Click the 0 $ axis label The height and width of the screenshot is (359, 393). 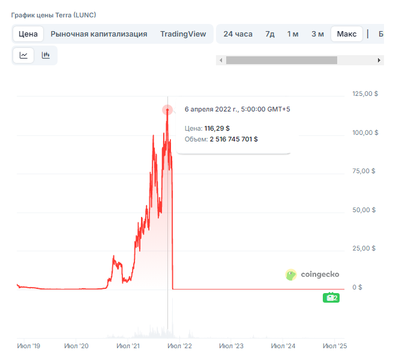[x=357, y=287]
